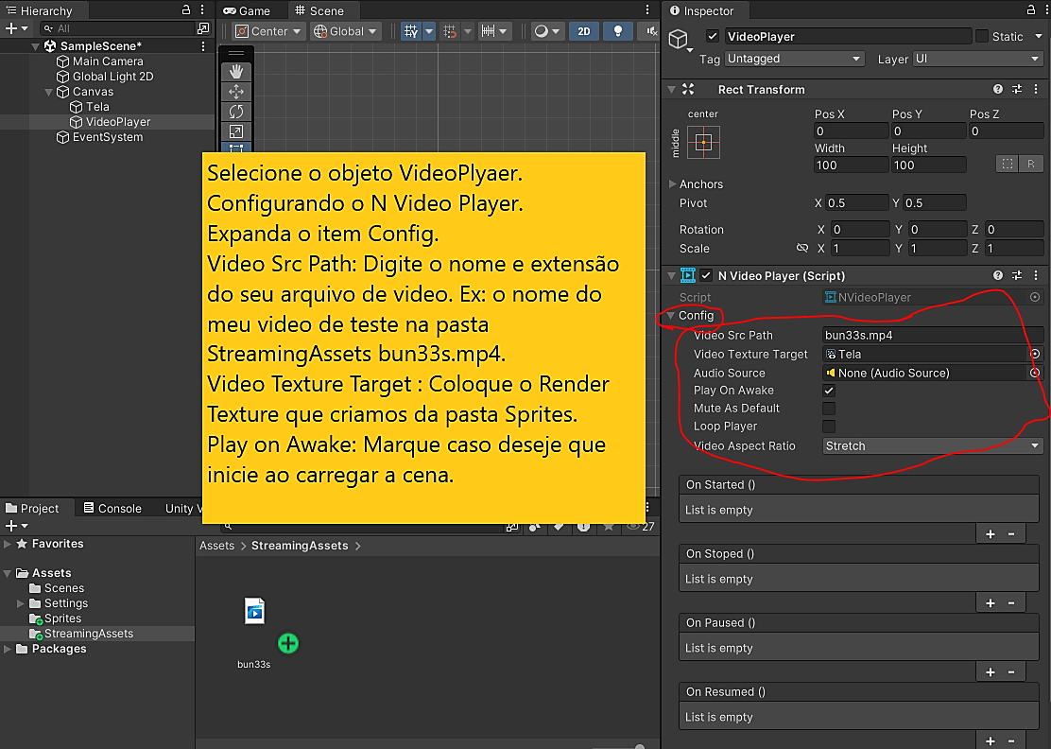Open SampleScene options kebab menu

pyautogui.click(x=203, y=45)
